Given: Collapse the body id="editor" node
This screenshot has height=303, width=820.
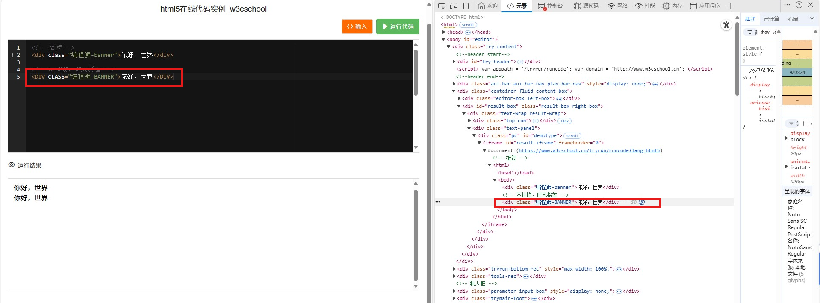Looking at the screenshot, I should tap(443, 39).
